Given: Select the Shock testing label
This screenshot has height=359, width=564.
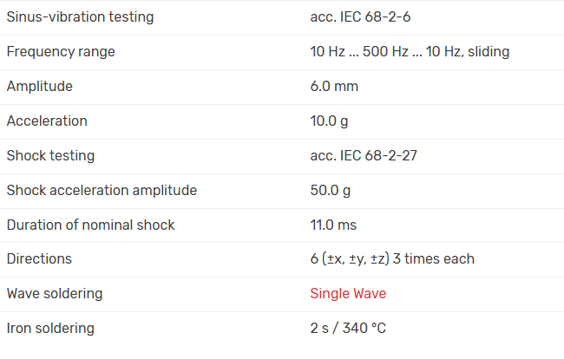Looking at the screenshot, I should point(50,156).
